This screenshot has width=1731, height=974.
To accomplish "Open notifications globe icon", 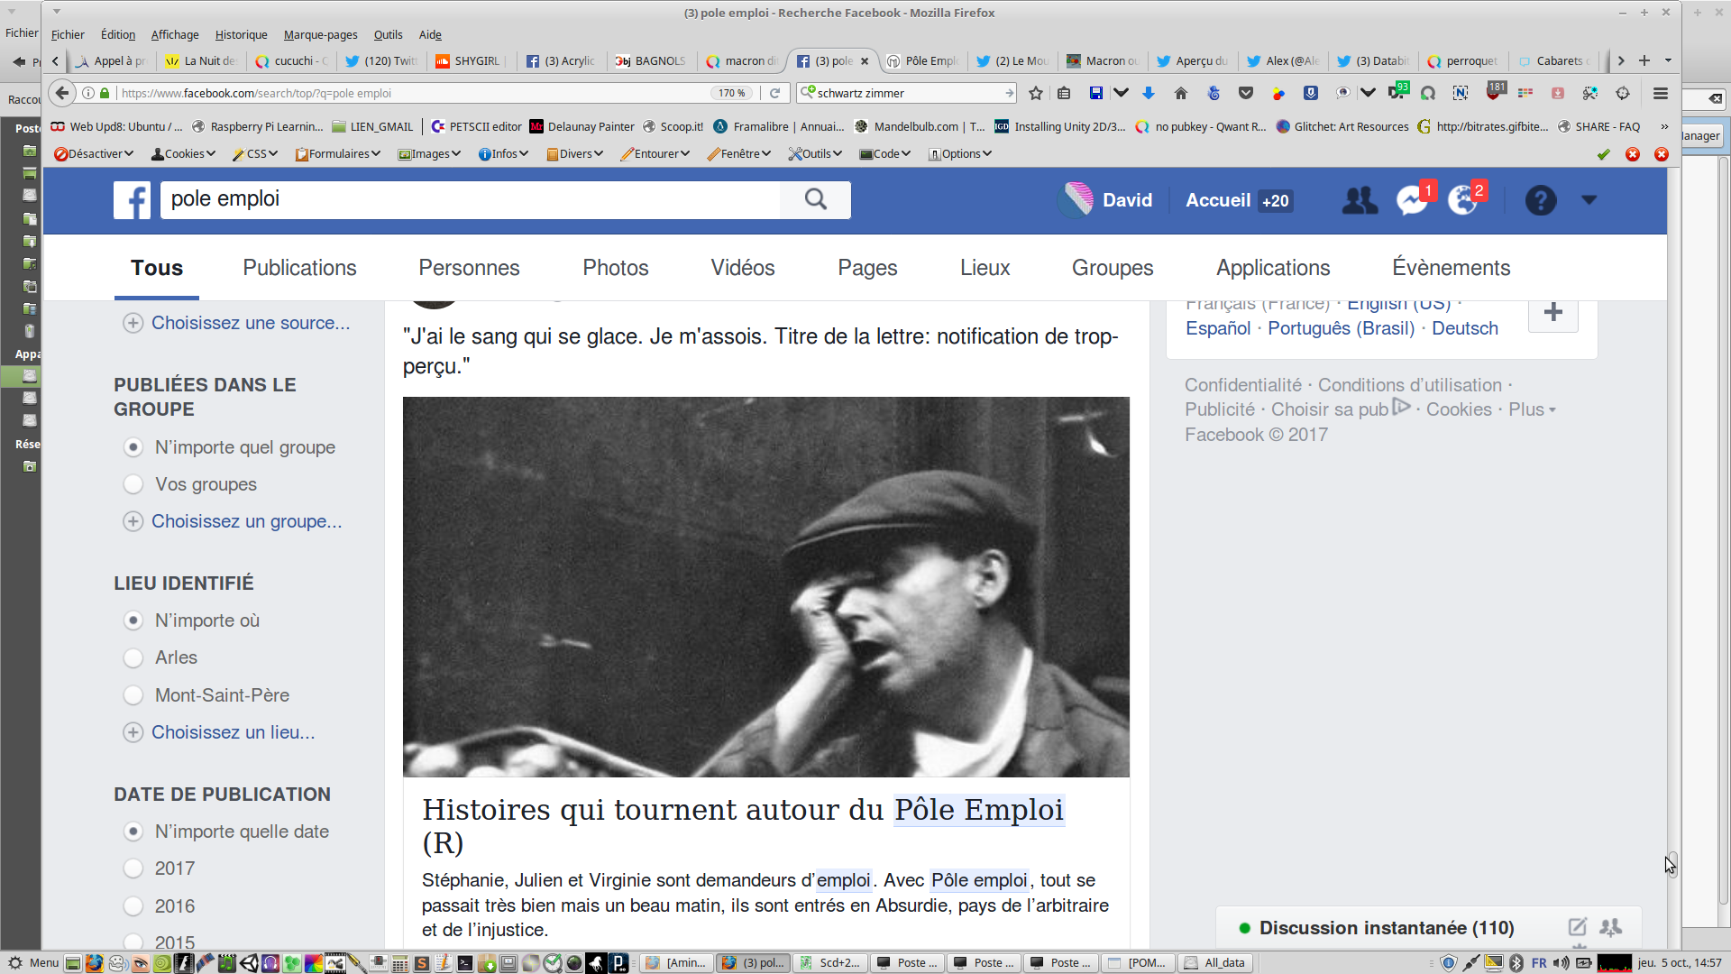I will [1462, 200].
